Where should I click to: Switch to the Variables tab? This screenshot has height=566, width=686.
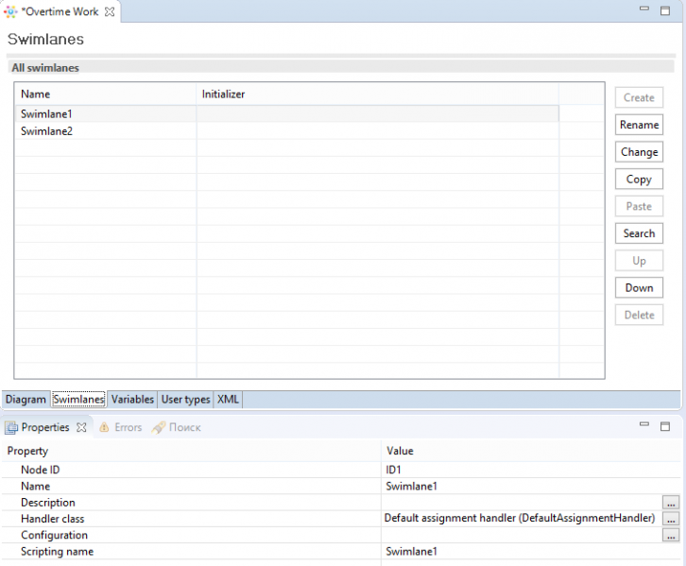131,400
